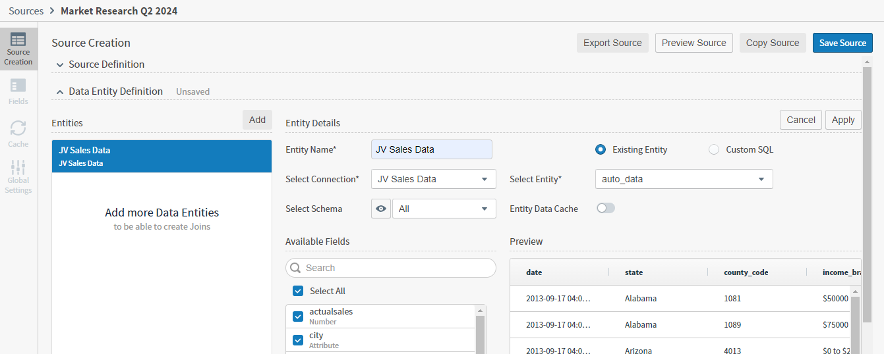The height and width of the screenshot is (354, 884).
Task: Choose the Custom SQL radio option
Action: 714,149
